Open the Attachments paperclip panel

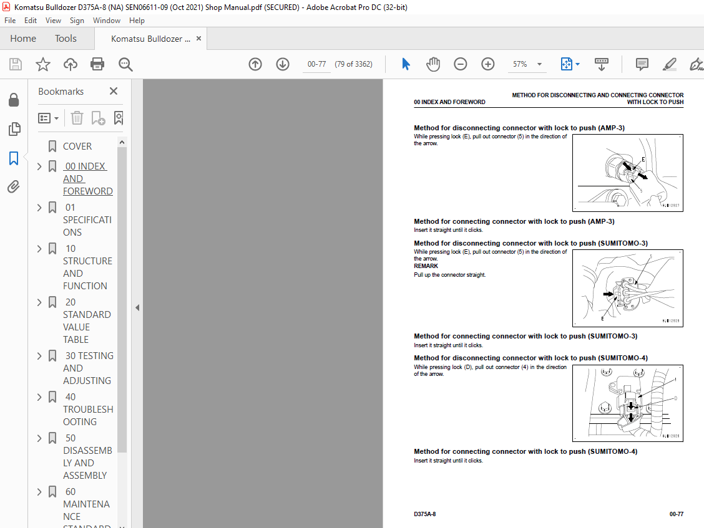coord(14,186)
